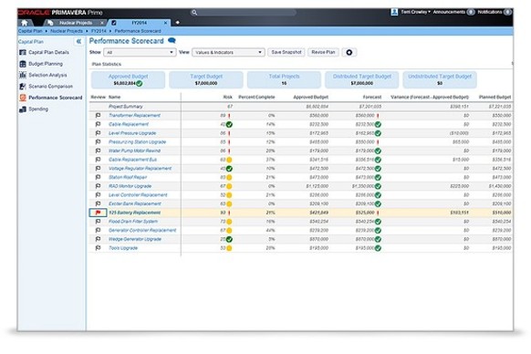The height and width of the screenshot is (354, 531).
Task: Click the Total Projects statistics card
Action: tap(284, 80)
